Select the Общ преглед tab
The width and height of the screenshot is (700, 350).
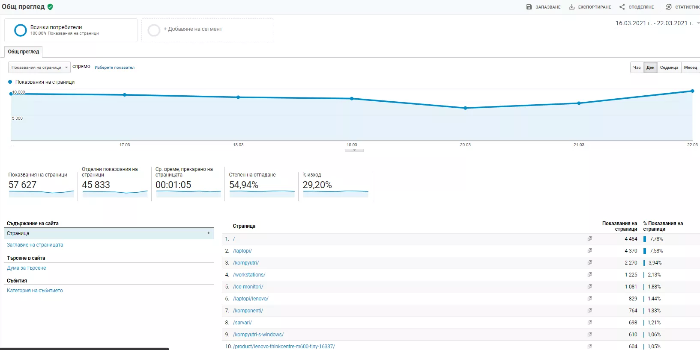[24, 52]
